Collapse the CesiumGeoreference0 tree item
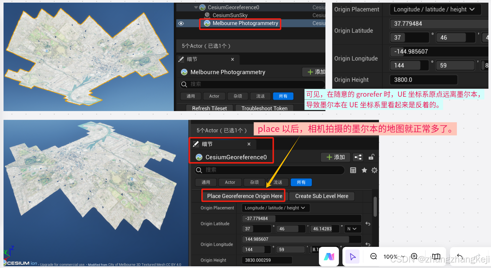This screenshot has height=268, width=491. [196, 7]
